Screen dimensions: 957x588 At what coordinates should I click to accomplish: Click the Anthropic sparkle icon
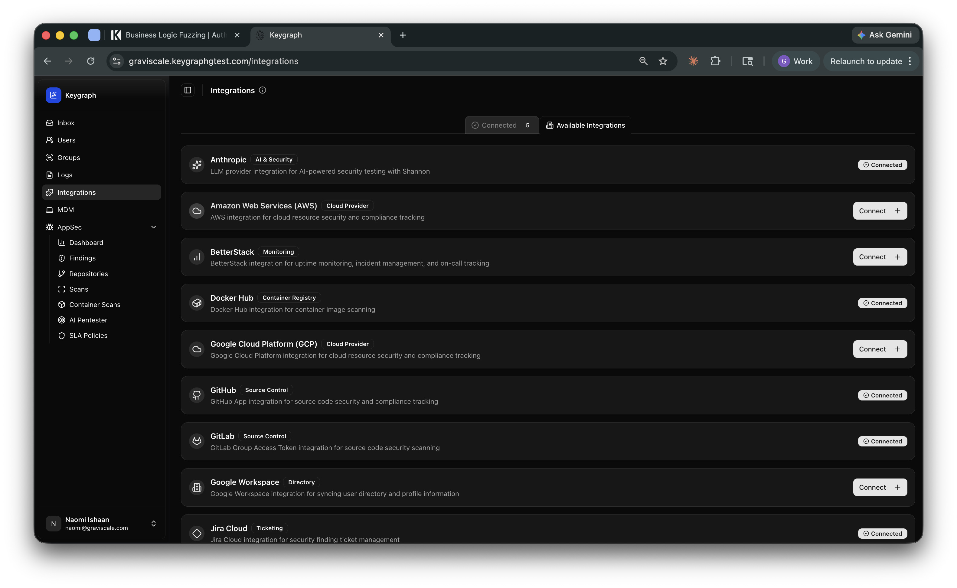(x=197, y=165)
